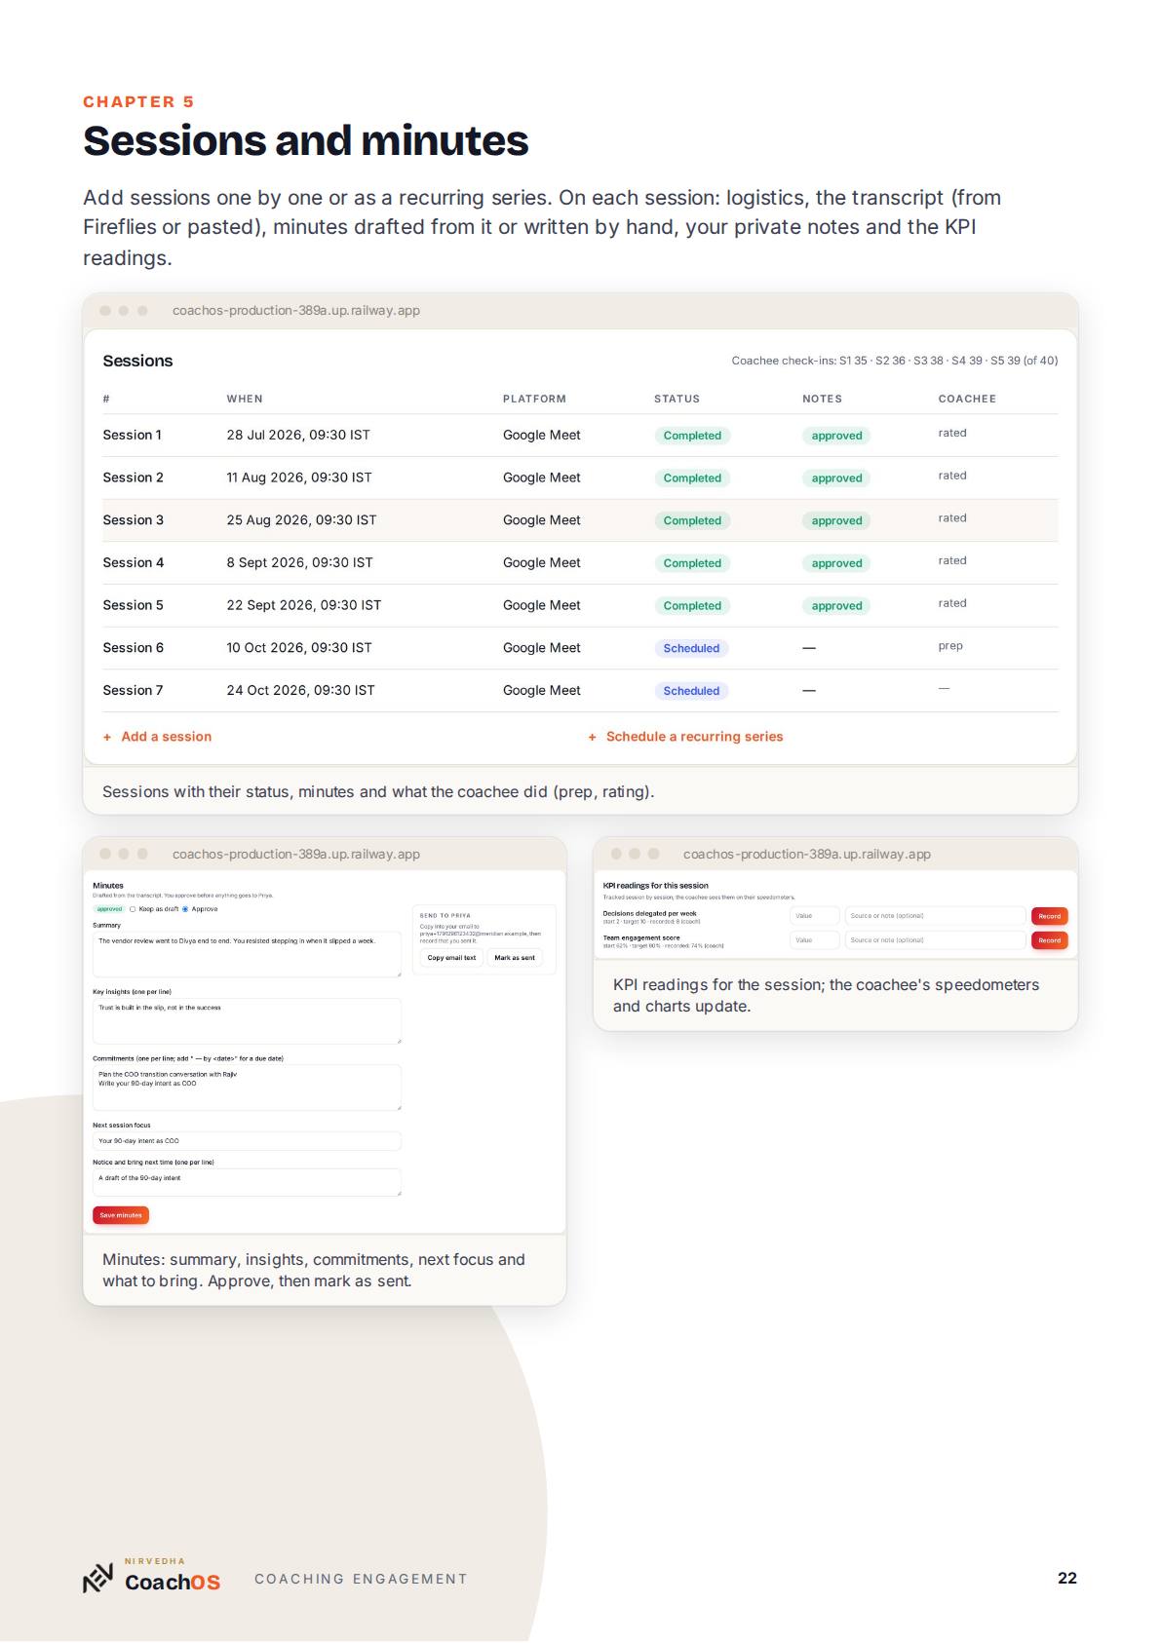Focus the Source or note field for Team engagement
This screenshot has width=1161, height=1643.
point(936,940)
